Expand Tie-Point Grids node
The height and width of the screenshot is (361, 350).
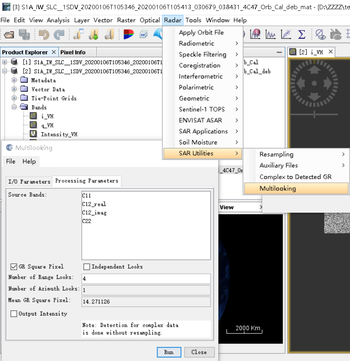point(14,98)
